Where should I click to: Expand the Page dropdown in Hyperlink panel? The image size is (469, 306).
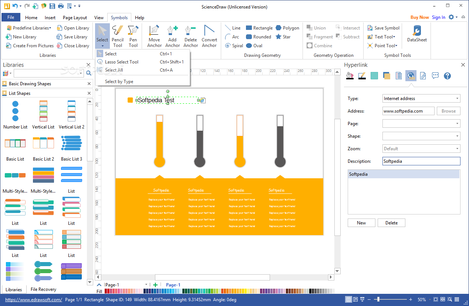tap(421, 124)
